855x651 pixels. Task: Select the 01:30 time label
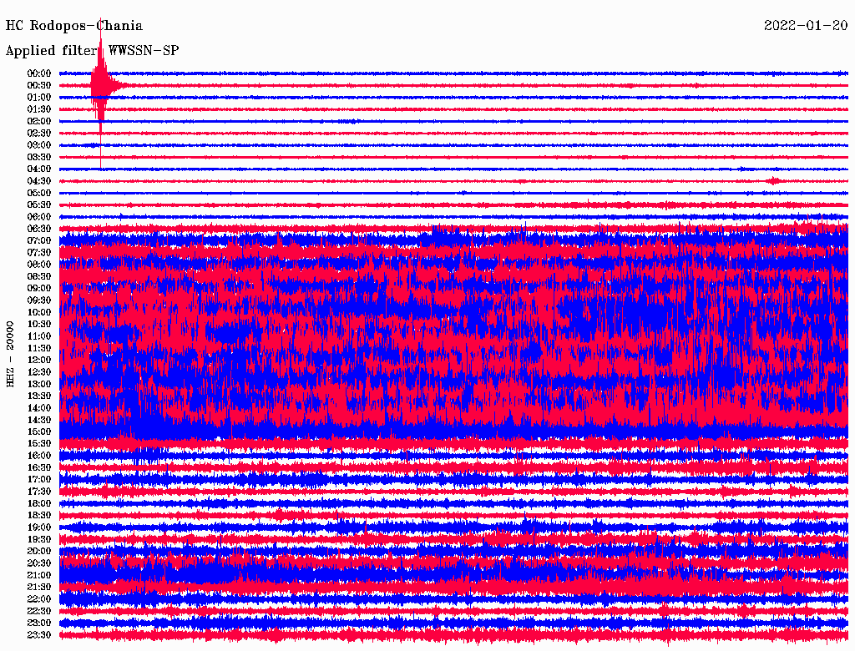39,109
